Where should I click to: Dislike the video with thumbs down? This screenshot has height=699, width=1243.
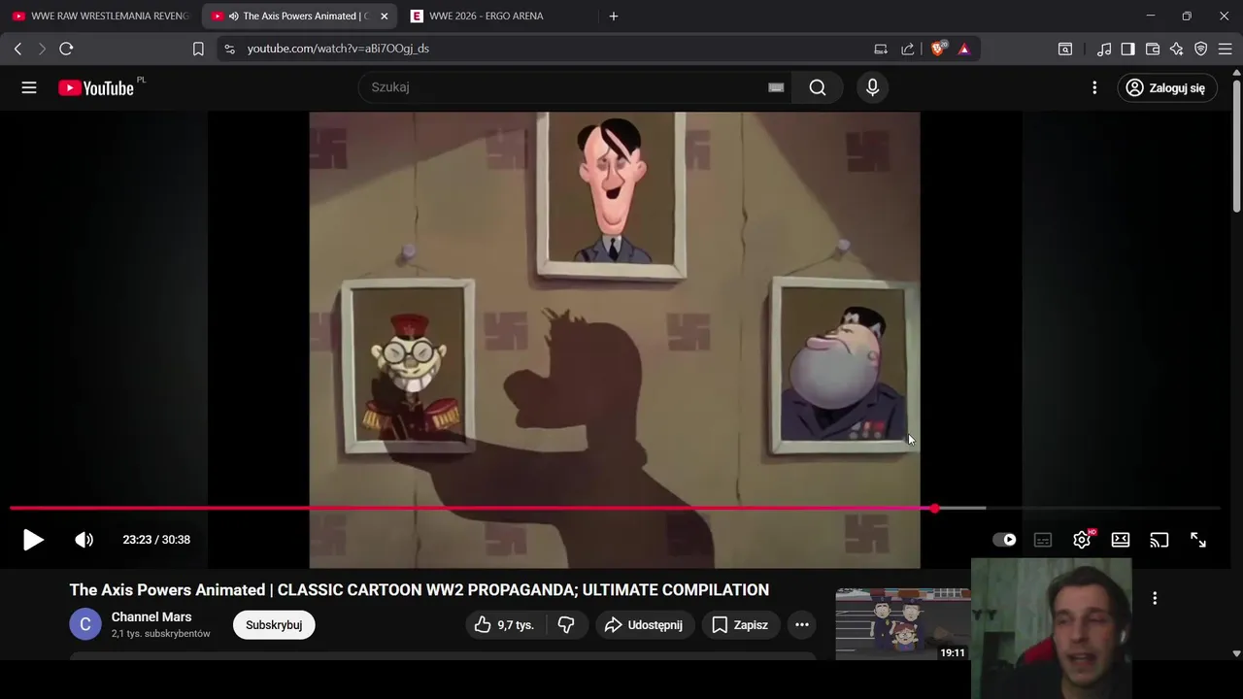point(566,625)
